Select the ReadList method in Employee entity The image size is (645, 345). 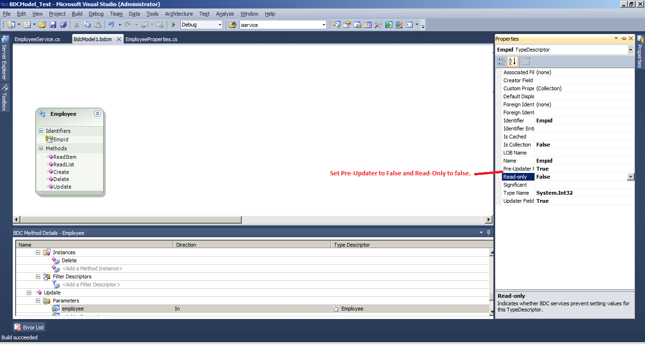(x=64, y=164)
